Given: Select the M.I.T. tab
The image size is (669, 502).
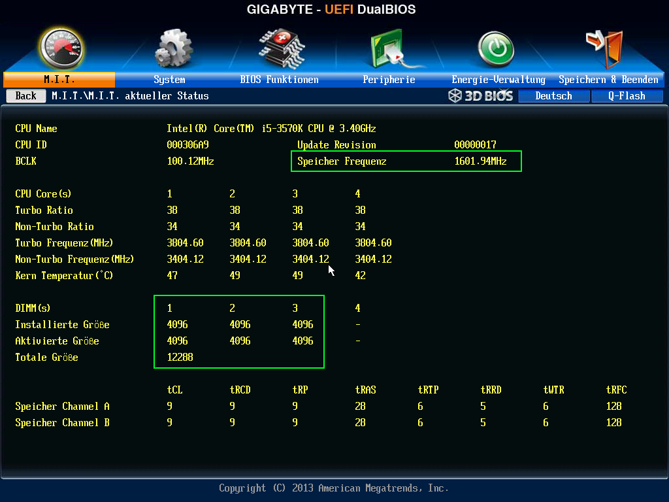Looking at the screenshot, I should click(59, 80).
